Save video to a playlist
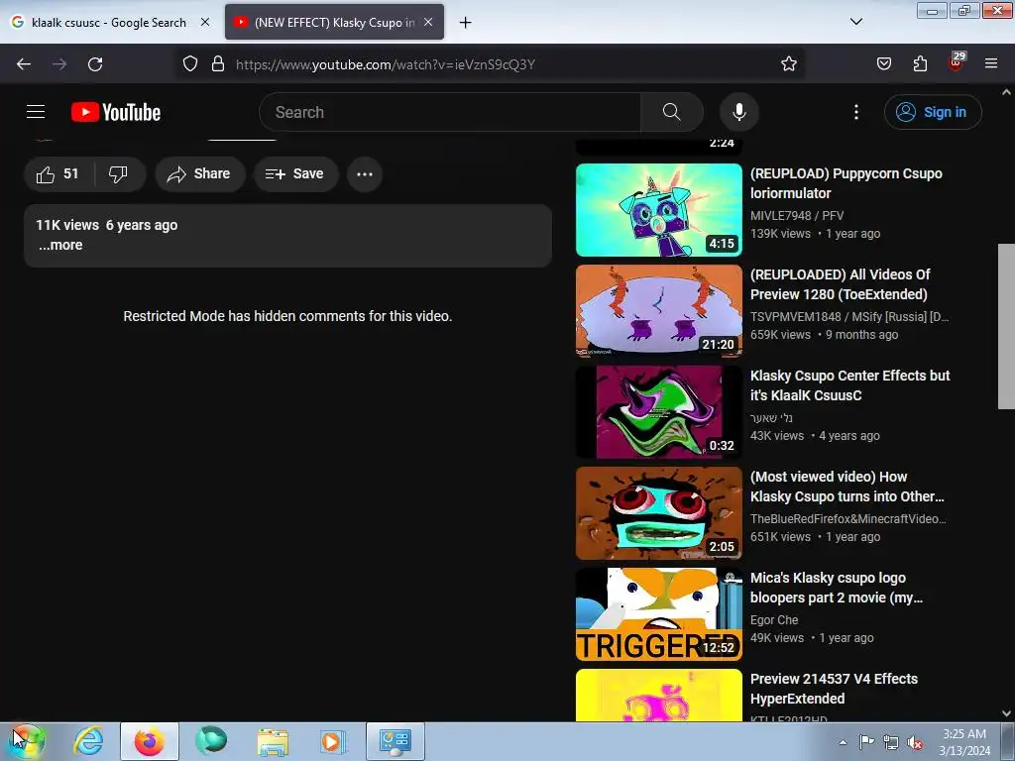 pyautogui.click(x=295, y=174)
